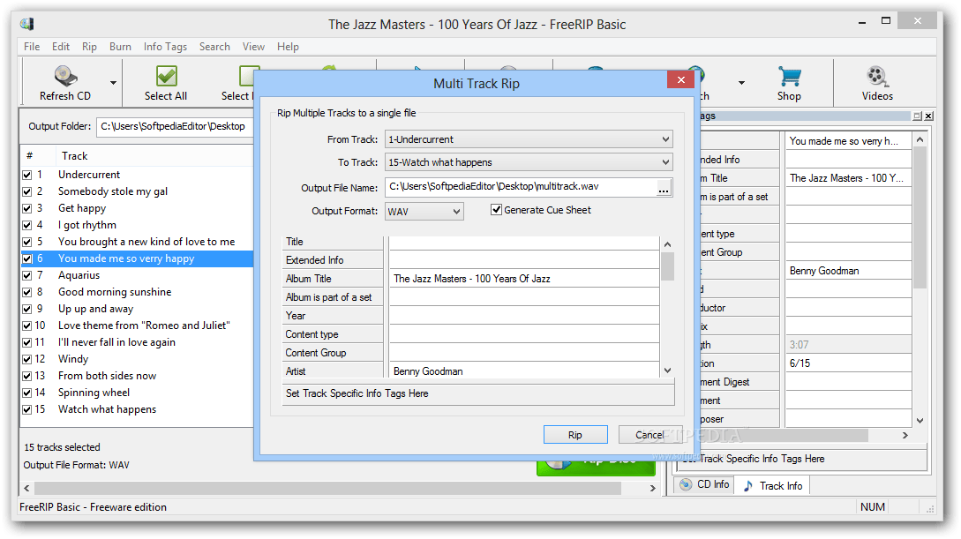The width and height of the screenshot is (961, 539).
Task: Click the dialog Album Title value field
Action: click(525, 279)
